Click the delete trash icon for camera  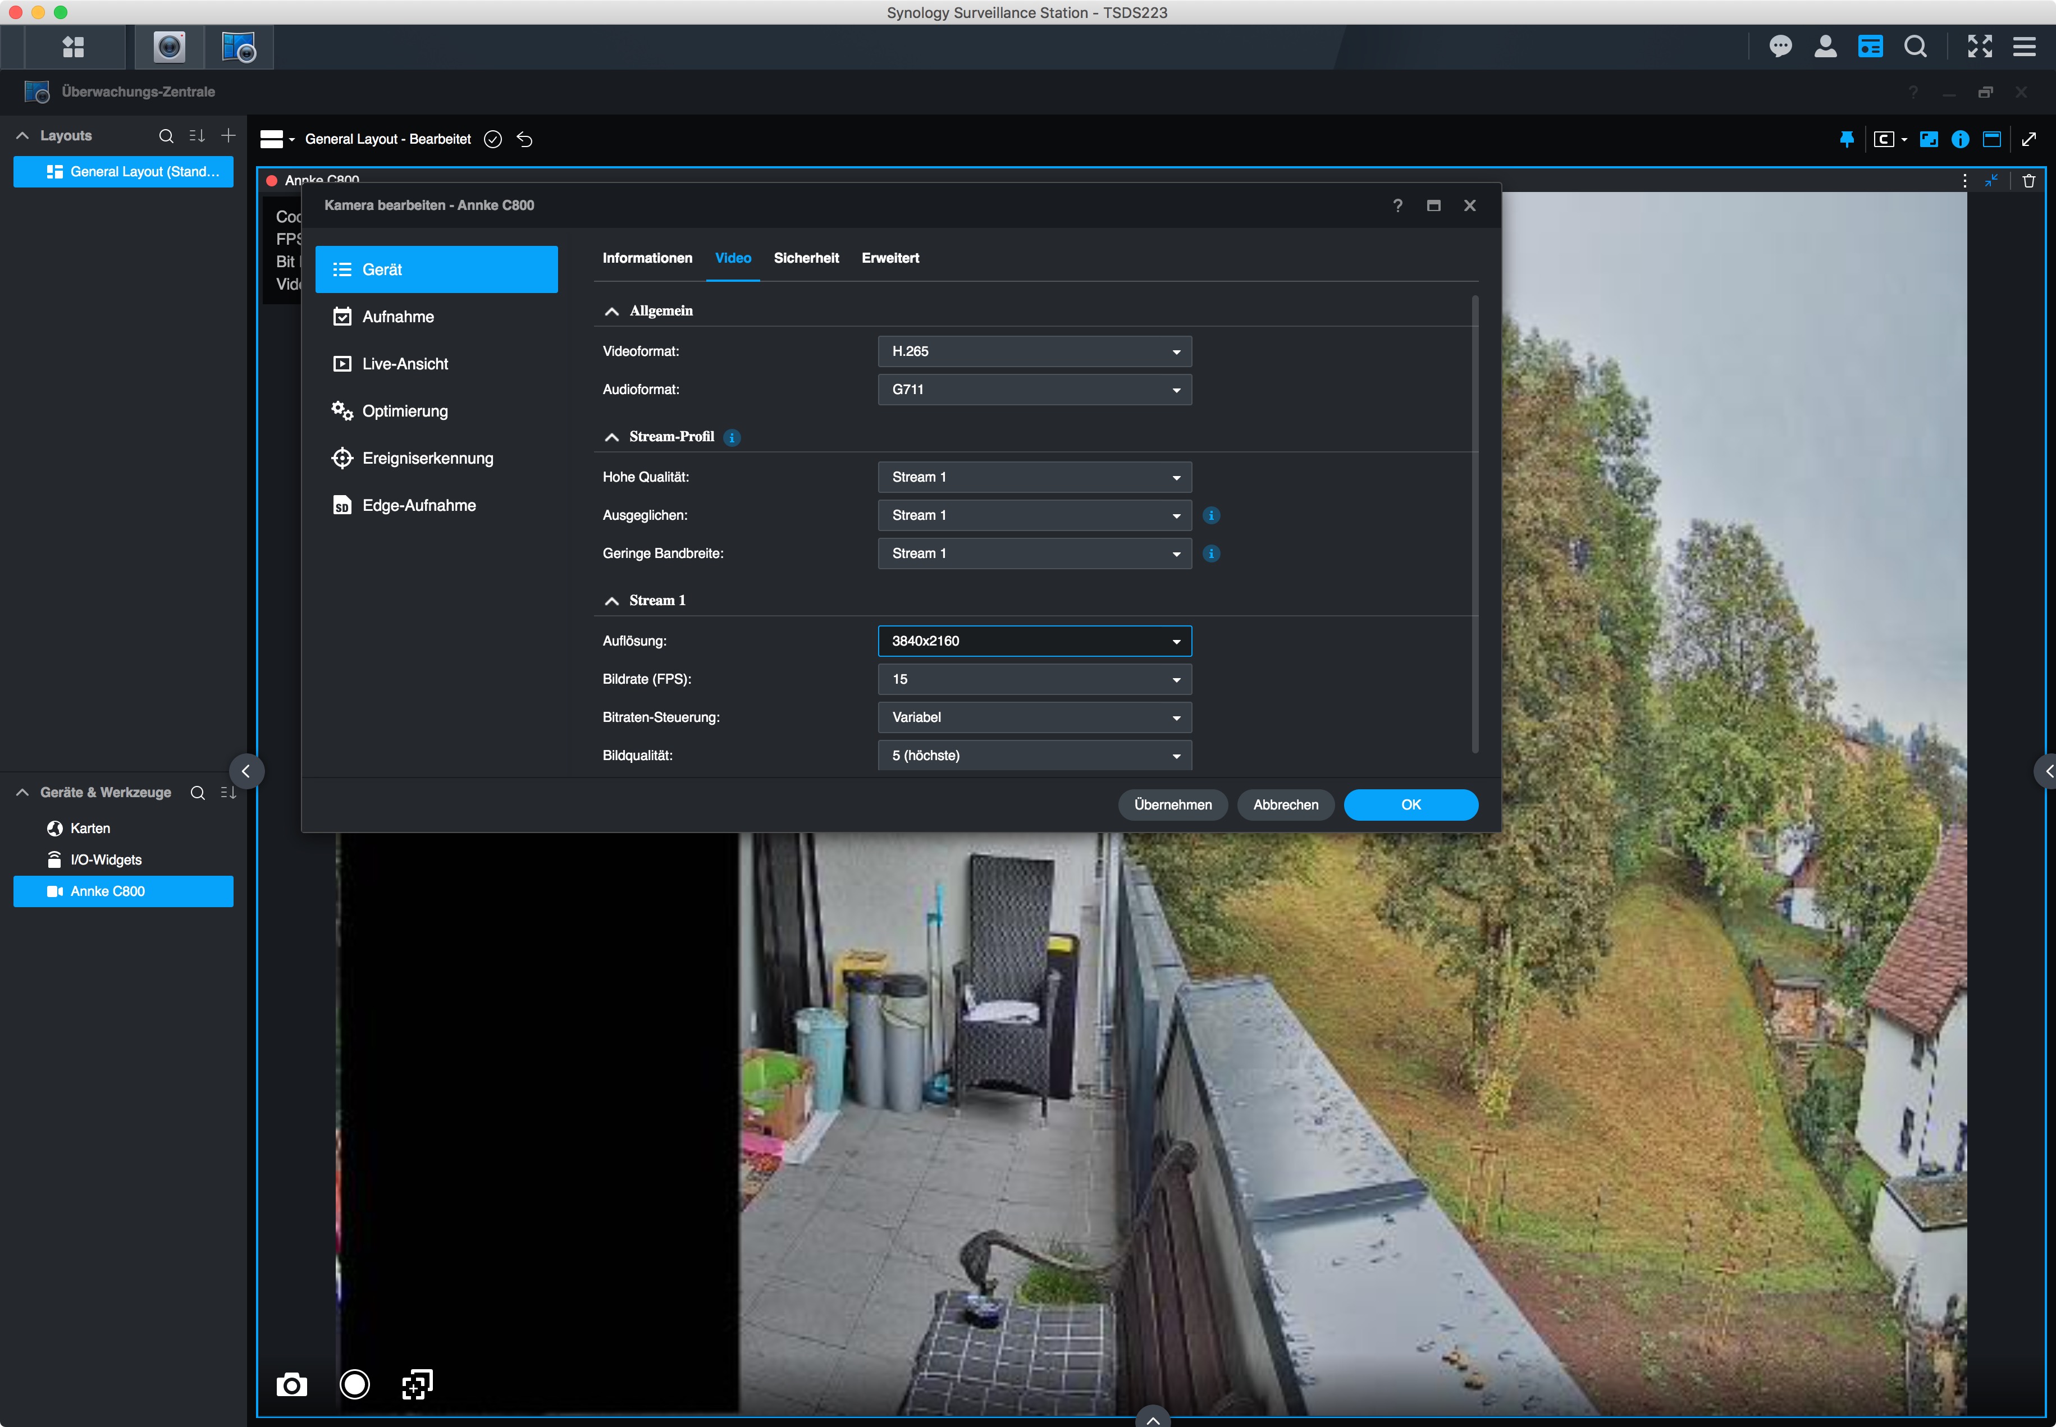tap(2028, 181)
